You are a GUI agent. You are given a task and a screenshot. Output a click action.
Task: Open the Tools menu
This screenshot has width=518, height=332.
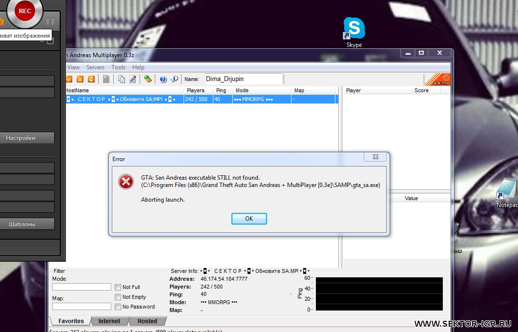pyautogui.click(x=118, y=67)
